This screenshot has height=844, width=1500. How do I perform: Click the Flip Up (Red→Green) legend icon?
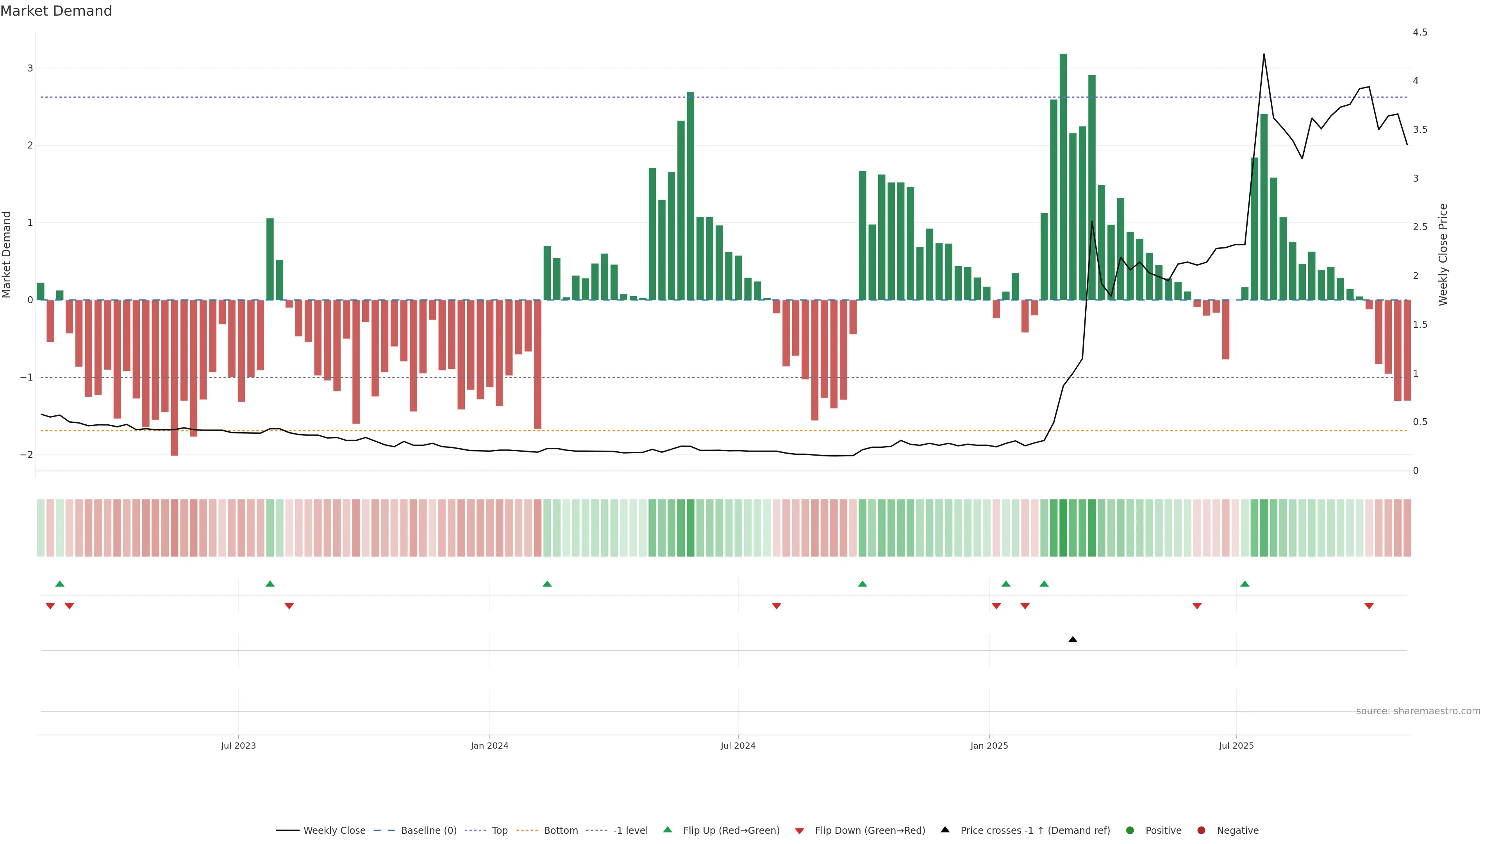point(668,830)
